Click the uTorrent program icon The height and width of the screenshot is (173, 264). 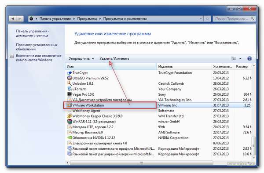70,89
